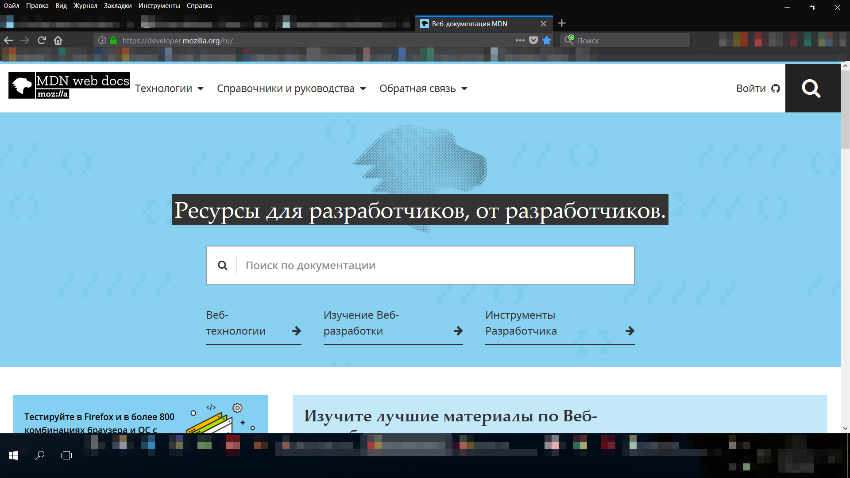This screenshot has height=478, width=850.
Task: Open the Справочники и руководства dropdown
Action: point(291,88)
